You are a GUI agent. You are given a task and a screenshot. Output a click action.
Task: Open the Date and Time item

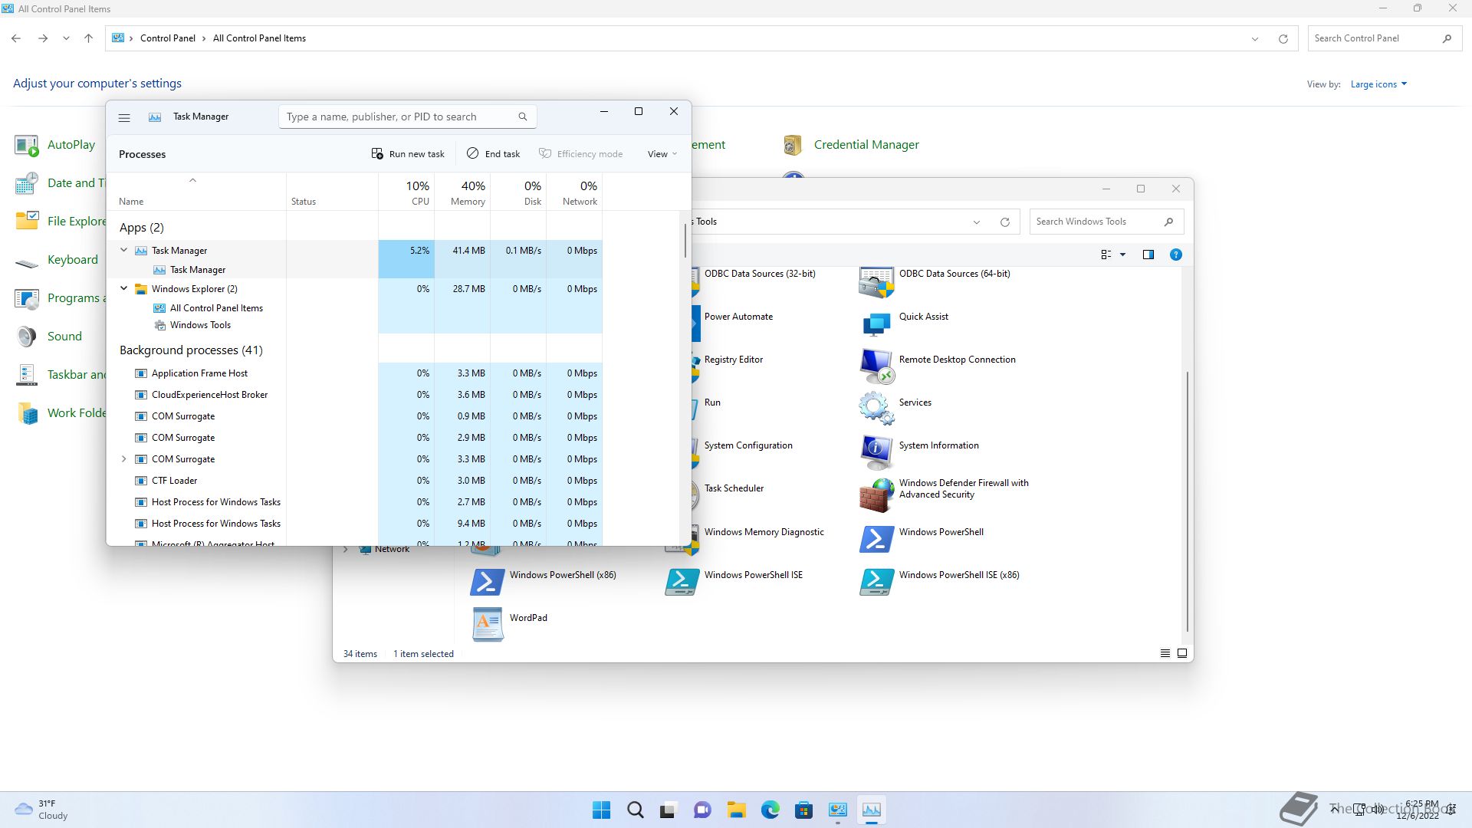tap(60, 183)
